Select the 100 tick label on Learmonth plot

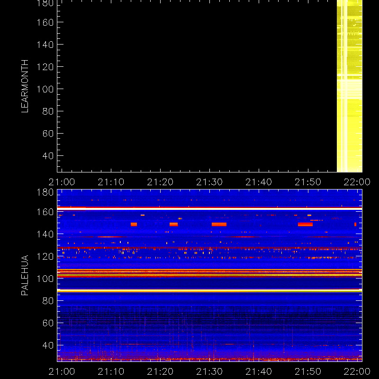pyautogui.click(x=45, y=89)
